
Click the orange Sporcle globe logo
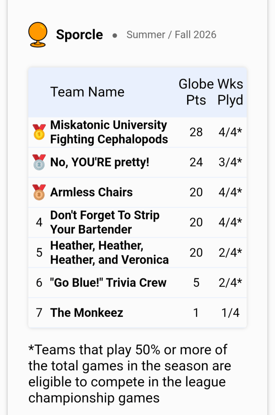tap(38, 35)
